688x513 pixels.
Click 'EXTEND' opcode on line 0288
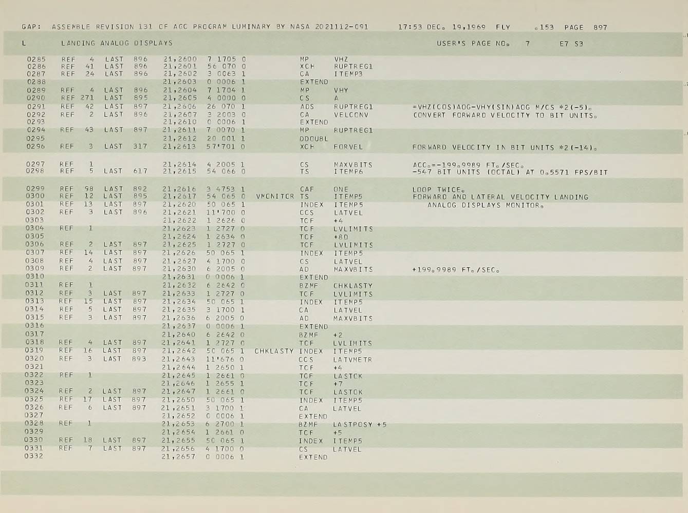pos(314,82)
